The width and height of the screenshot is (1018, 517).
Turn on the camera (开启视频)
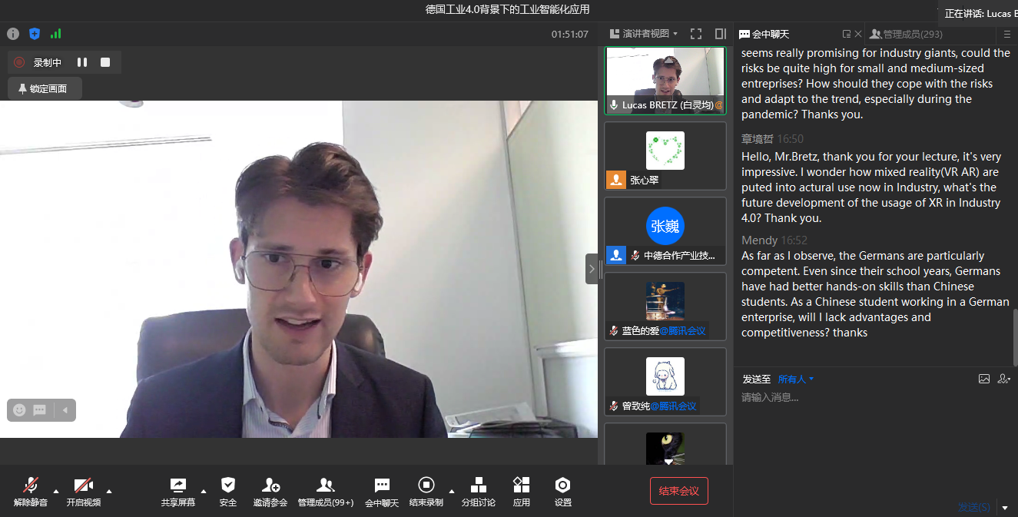(83, 491)
